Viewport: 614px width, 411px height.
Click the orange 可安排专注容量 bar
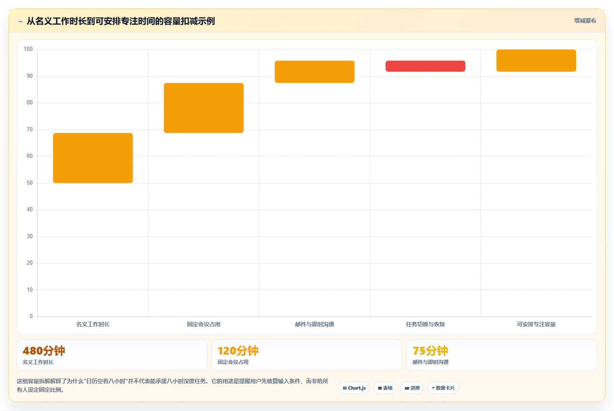tap(536, 61)
